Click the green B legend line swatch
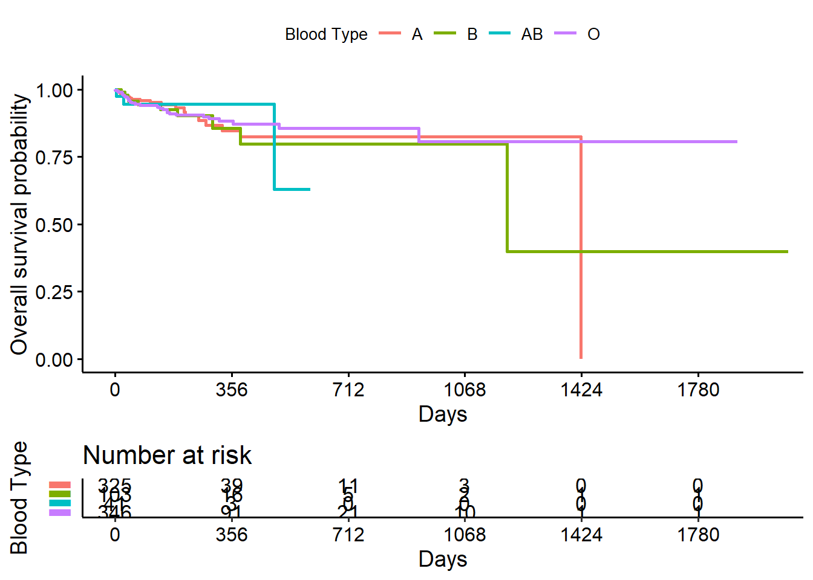Screen dimensions: 813x580 click(x=445, y=34)
